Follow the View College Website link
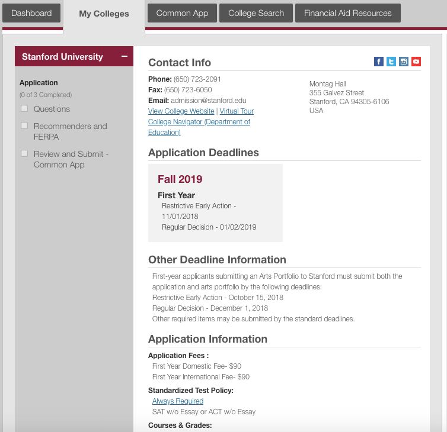Screen dimensions: 447x432 point(181,111)
